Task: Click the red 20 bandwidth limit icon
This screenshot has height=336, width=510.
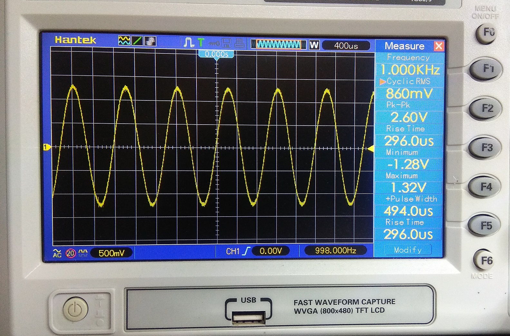Action: [x=71, y=253]
